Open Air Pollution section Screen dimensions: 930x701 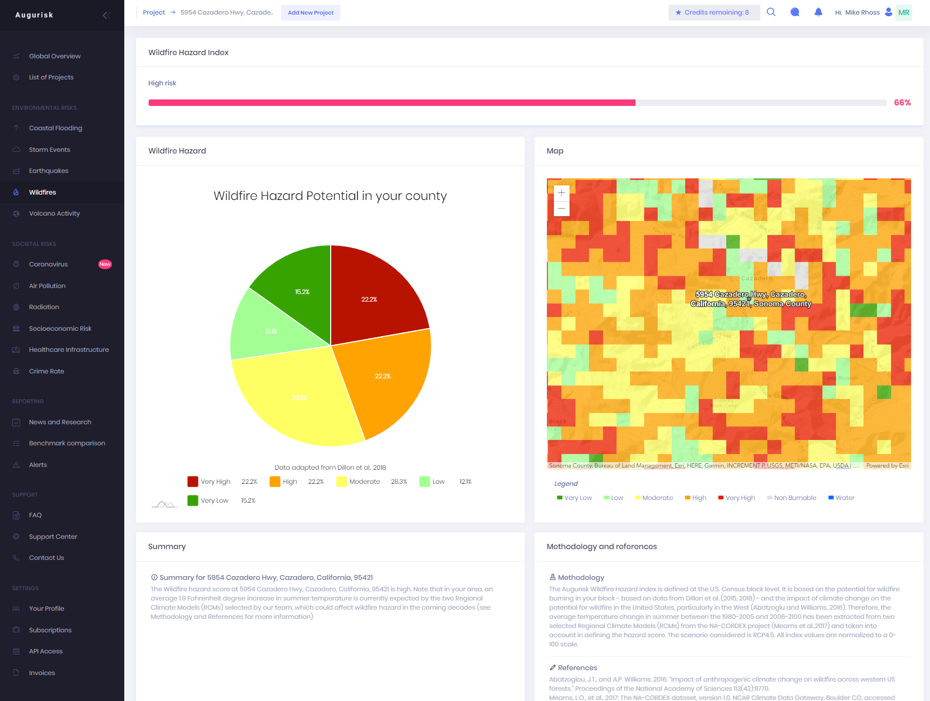47,286
